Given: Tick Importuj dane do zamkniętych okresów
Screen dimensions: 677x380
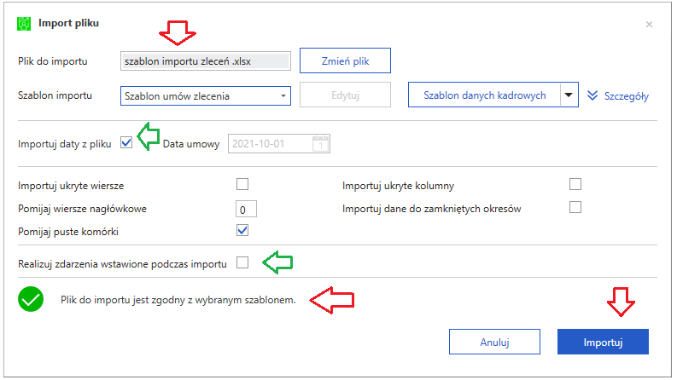Looking at the screenshot, I should tap(575, 208).
